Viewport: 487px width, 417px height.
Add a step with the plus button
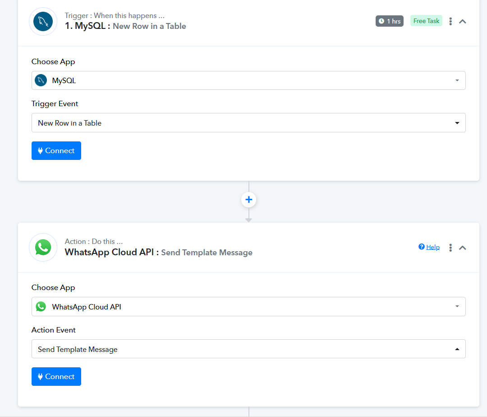pyautogui.click(x=248, y=200)
